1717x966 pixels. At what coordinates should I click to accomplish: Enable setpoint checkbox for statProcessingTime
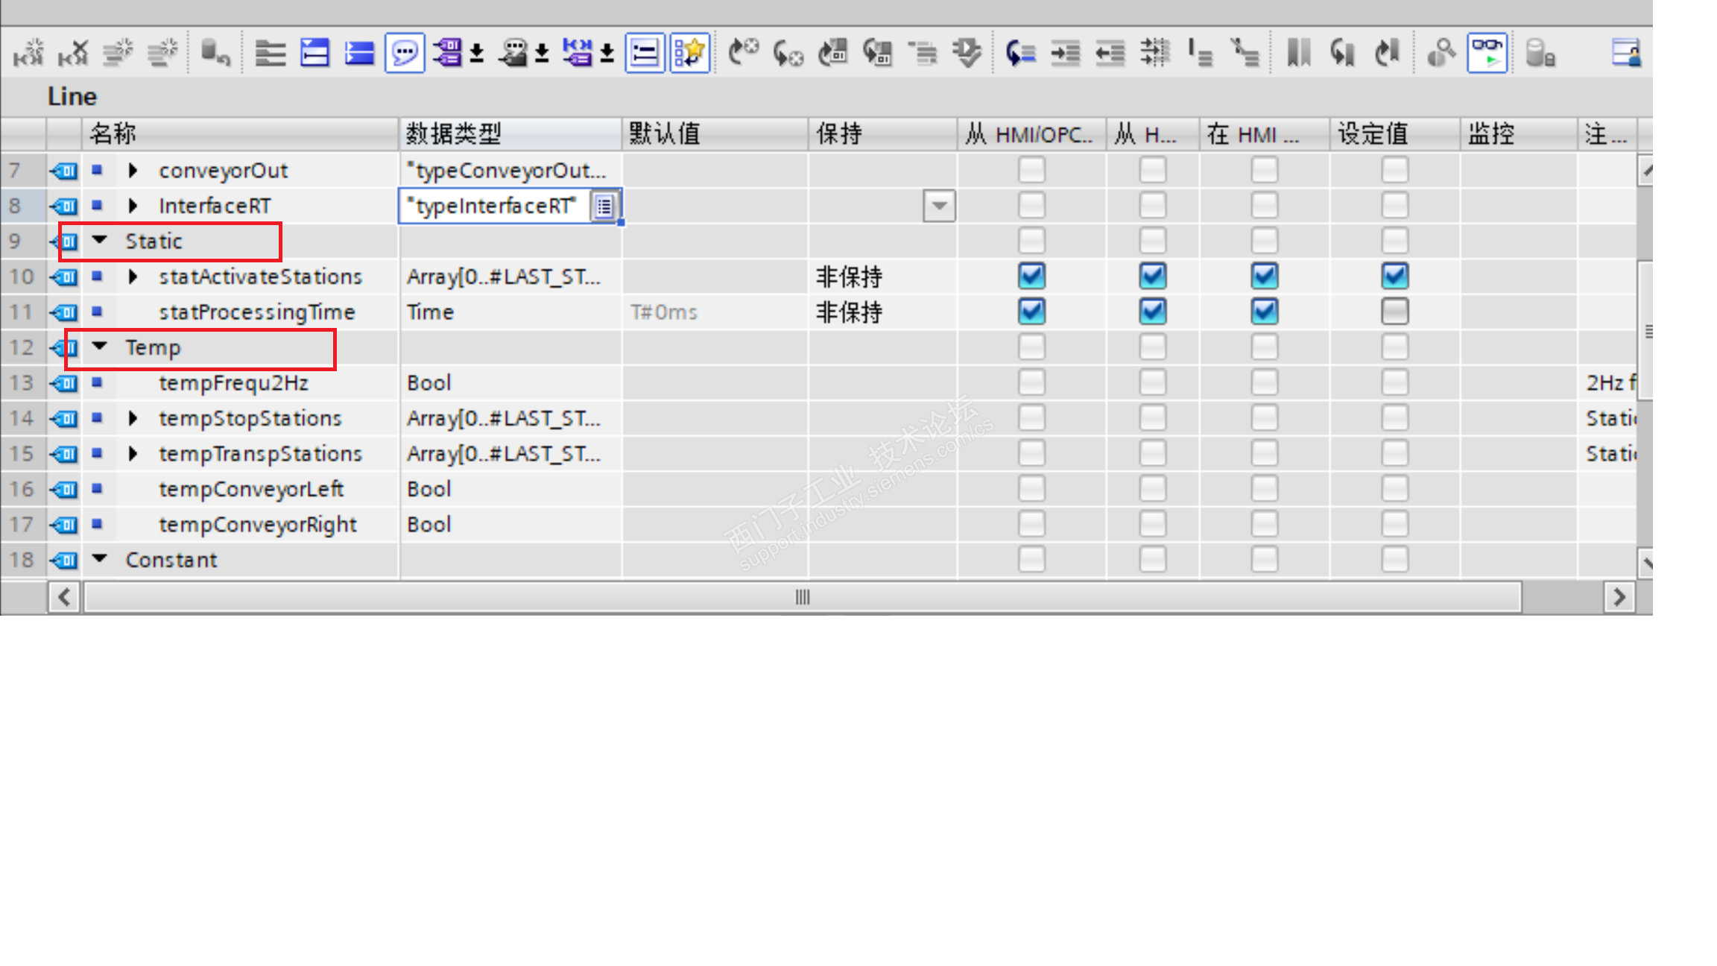click(x=1394, y=312)
